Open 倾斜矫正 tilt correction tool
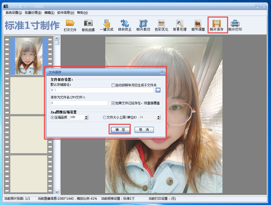The height and width of the screenshot is (205, 271). pos(125,25)
